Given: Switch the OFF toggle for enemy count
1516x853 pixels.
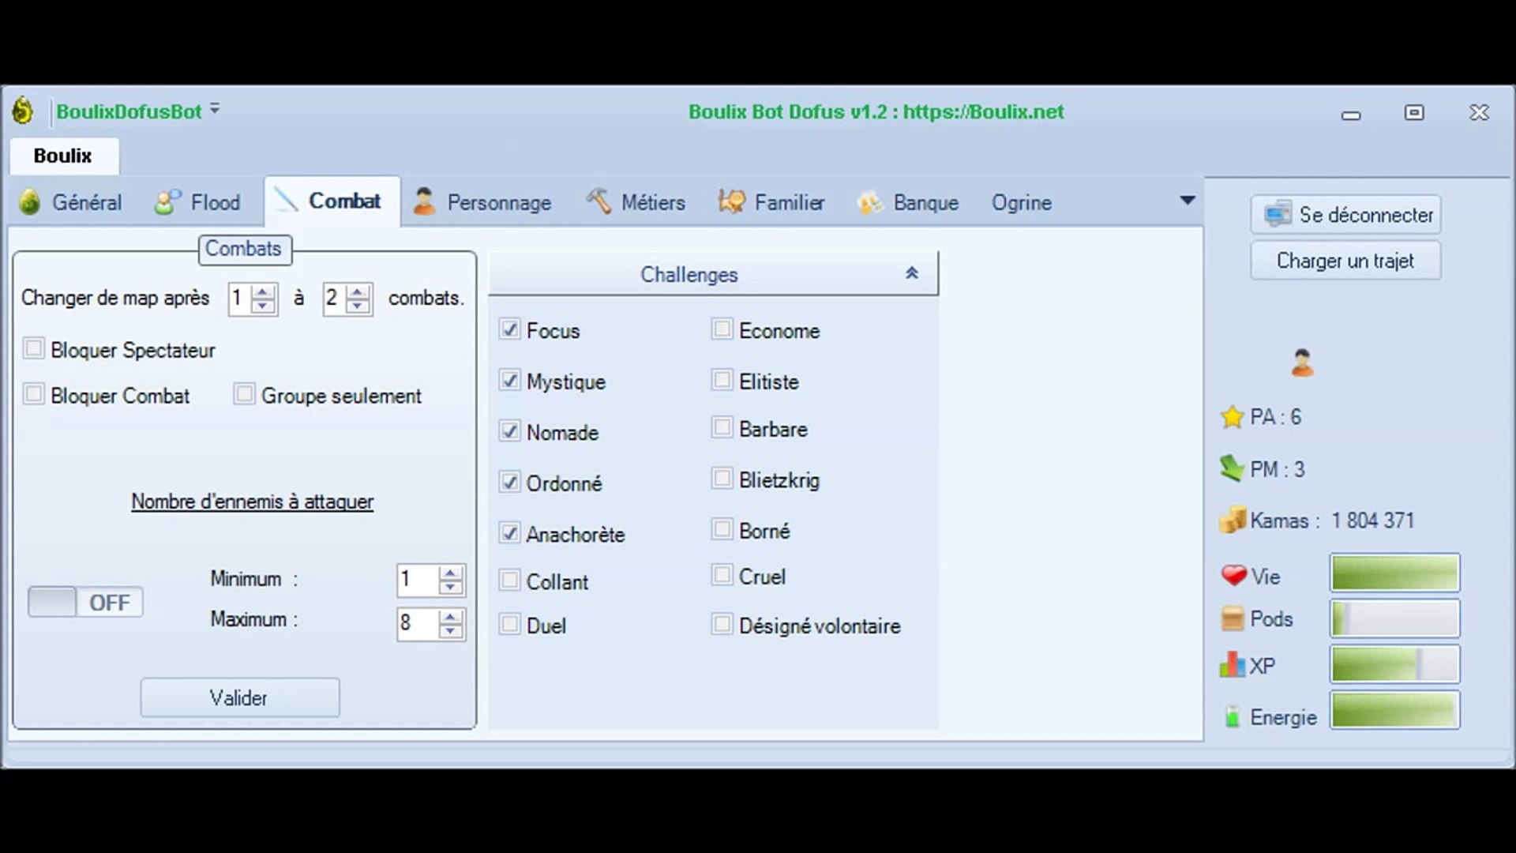Looking at the screenshot, I should (85, 603).
